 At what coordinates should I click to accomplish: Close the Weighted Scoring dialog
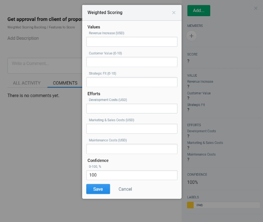click(174, 13)
